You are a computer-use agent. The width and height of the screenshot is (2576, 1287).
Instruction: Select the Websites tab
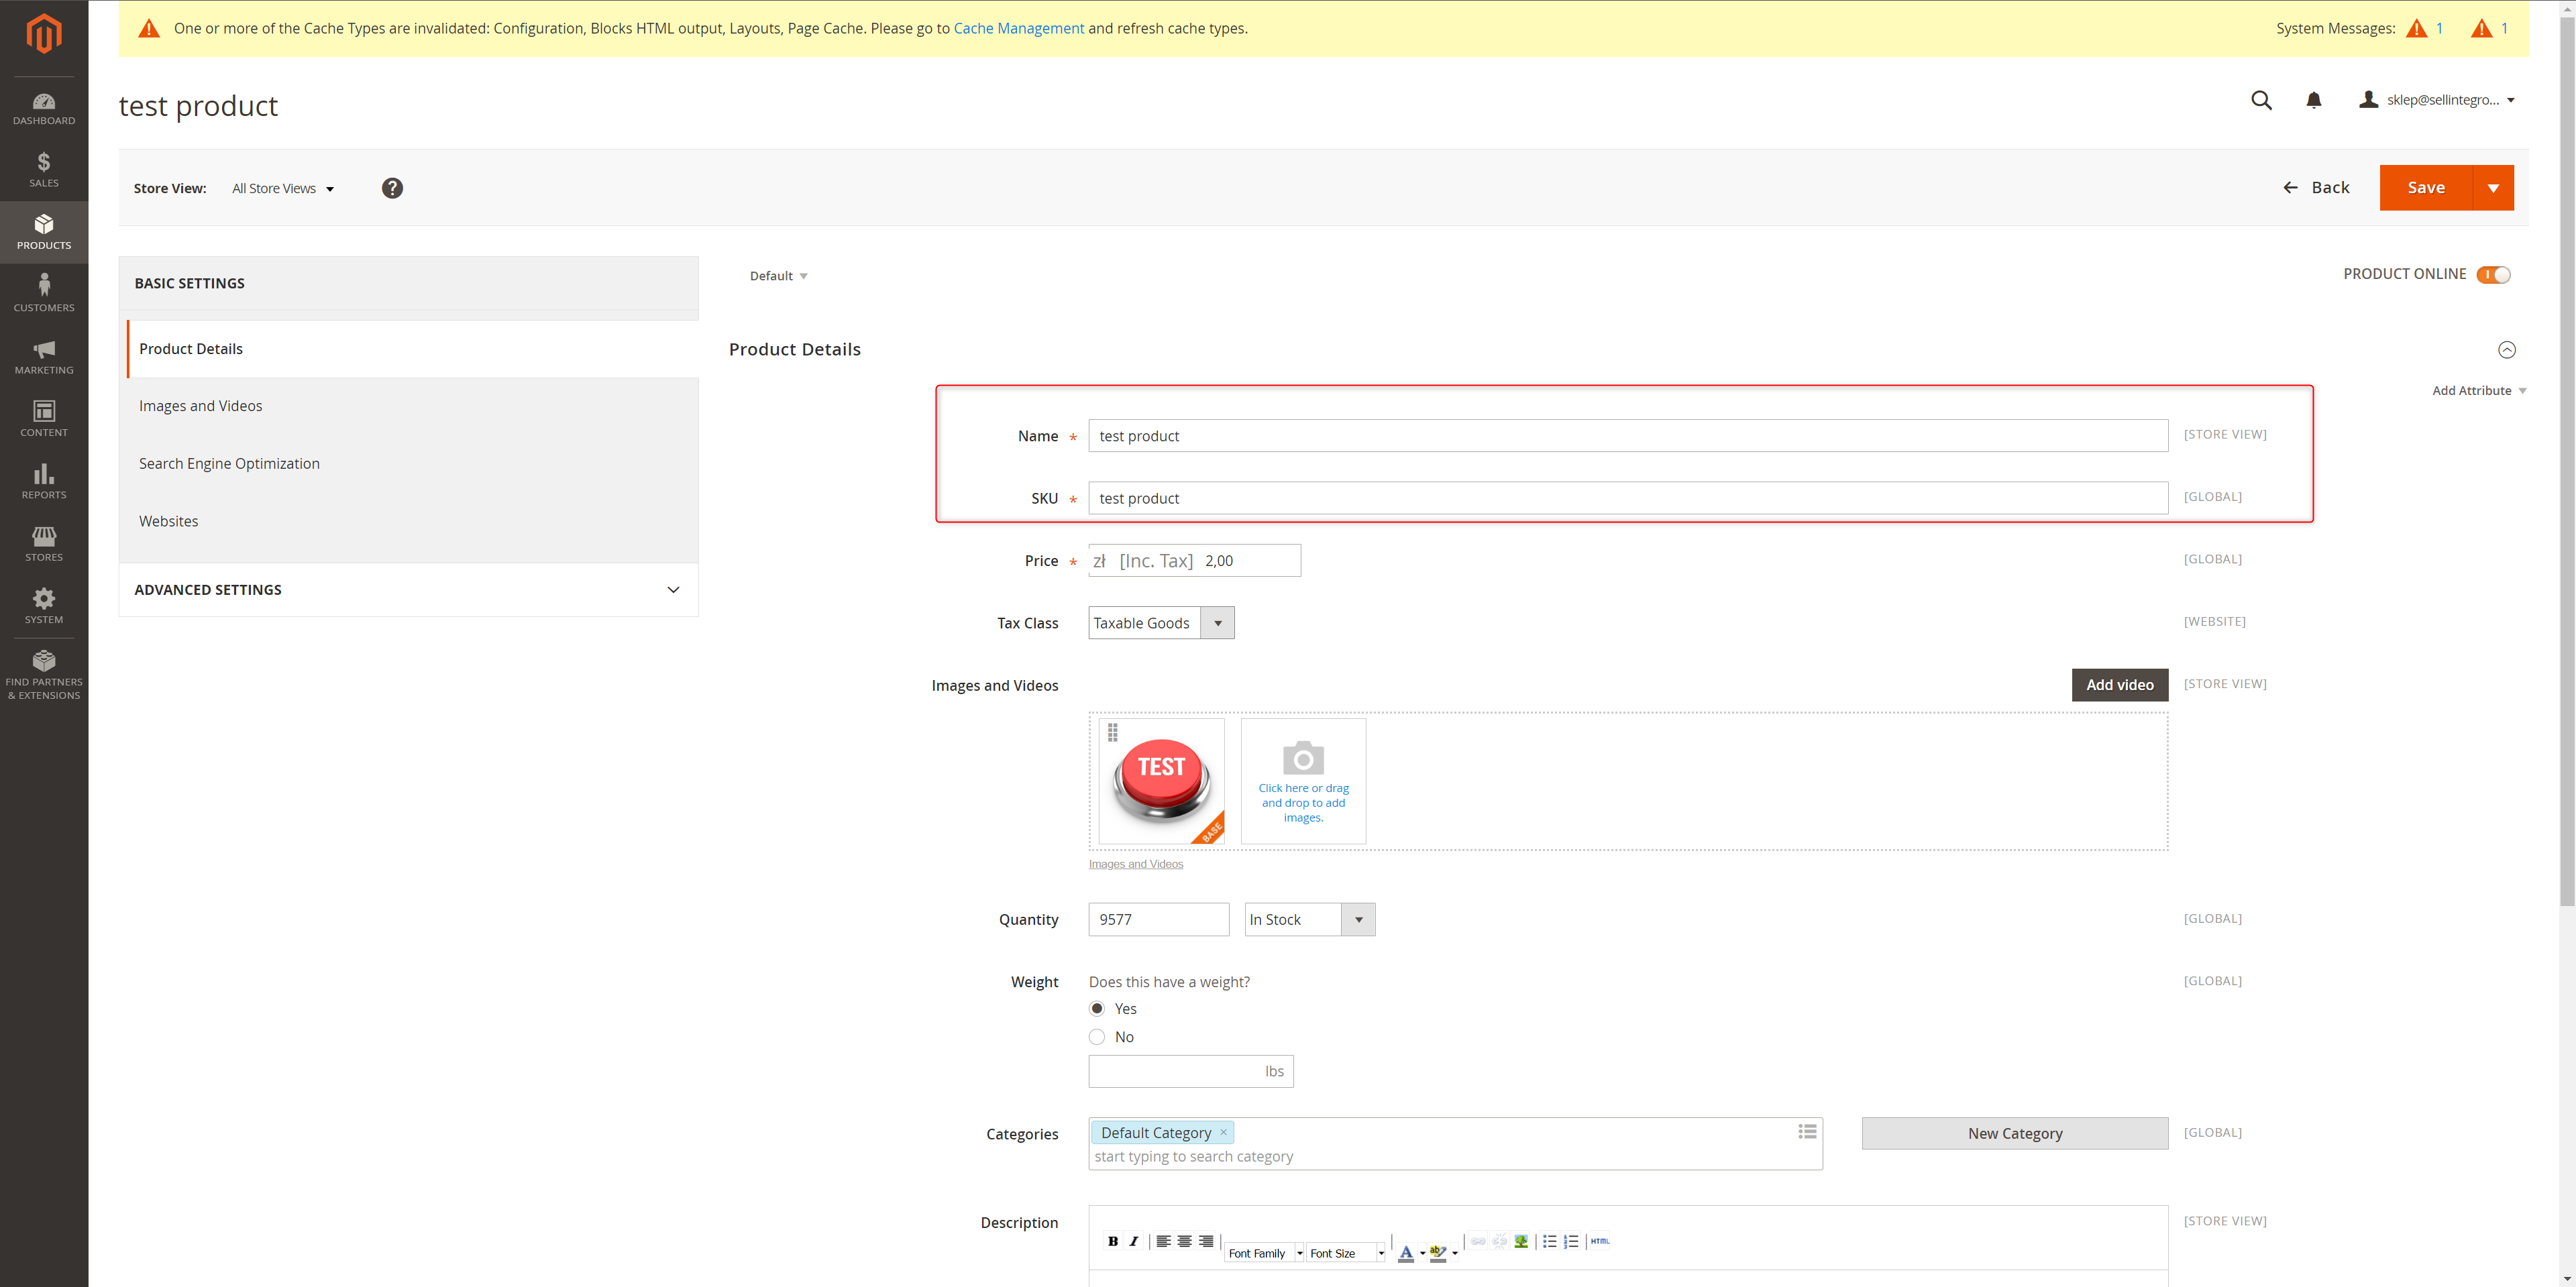click(x=412, y=521)
